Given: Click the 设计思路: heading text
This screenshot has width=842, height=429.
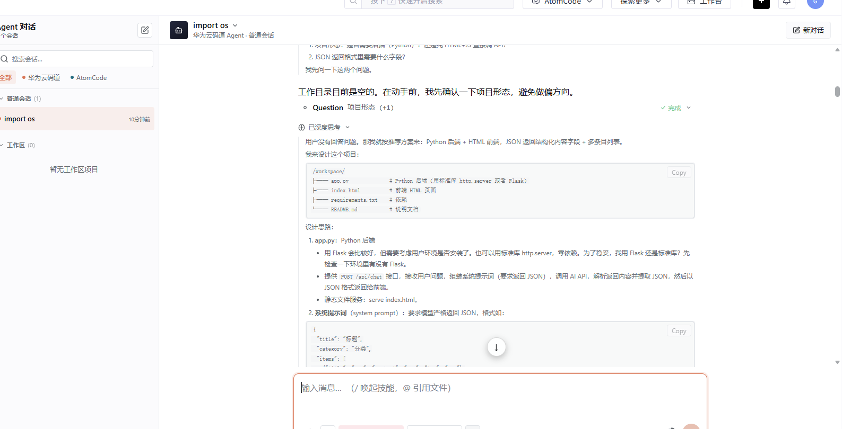Looking at the screenshot, I should 319,227.
